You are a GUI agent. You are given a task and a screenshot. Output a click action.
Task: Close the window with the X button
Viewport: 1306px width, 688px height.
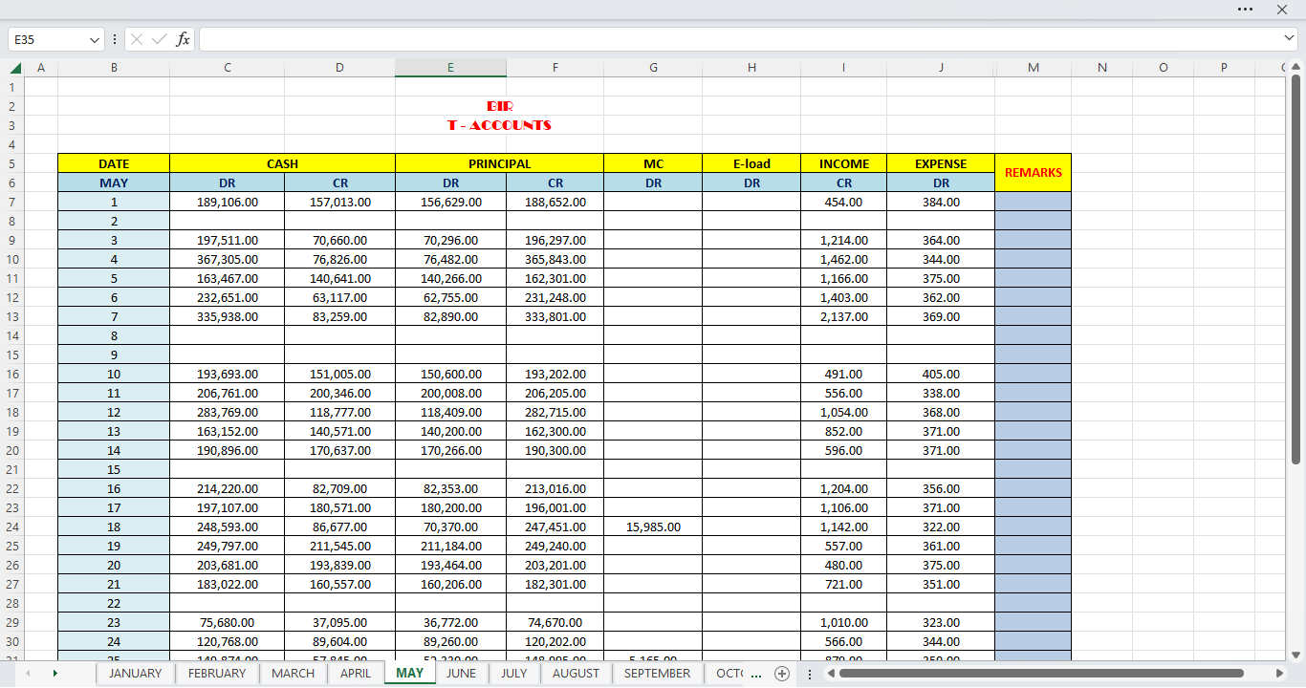point(1282,9)
